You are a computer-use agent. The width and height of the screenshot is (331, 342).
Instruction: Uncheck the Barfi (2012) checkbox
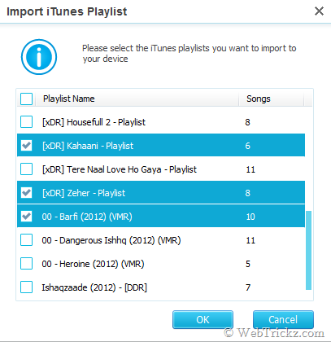tap(27, 217)
